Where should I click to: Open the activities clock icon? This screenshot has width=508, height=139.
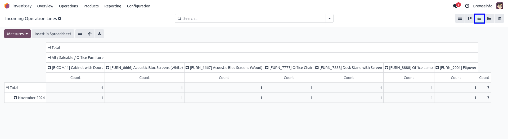point(467,6)
